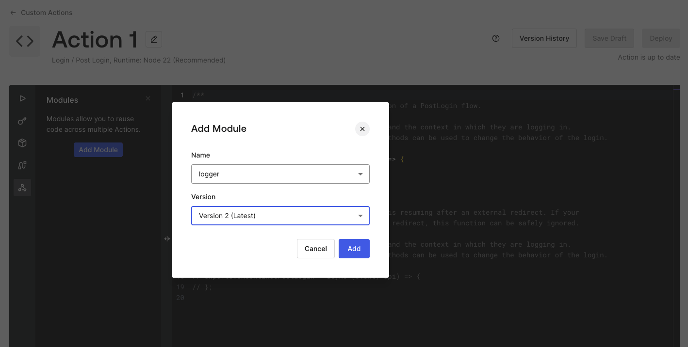Open the Secrets key icon in the sidebar
The image size is (688, 347).
(x=22, y=121)
